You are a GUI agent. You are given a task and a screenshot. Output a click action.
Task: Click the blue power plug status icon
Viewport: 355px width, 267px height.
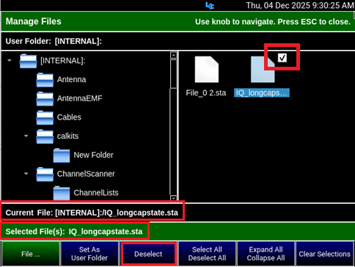pos(210,5)
